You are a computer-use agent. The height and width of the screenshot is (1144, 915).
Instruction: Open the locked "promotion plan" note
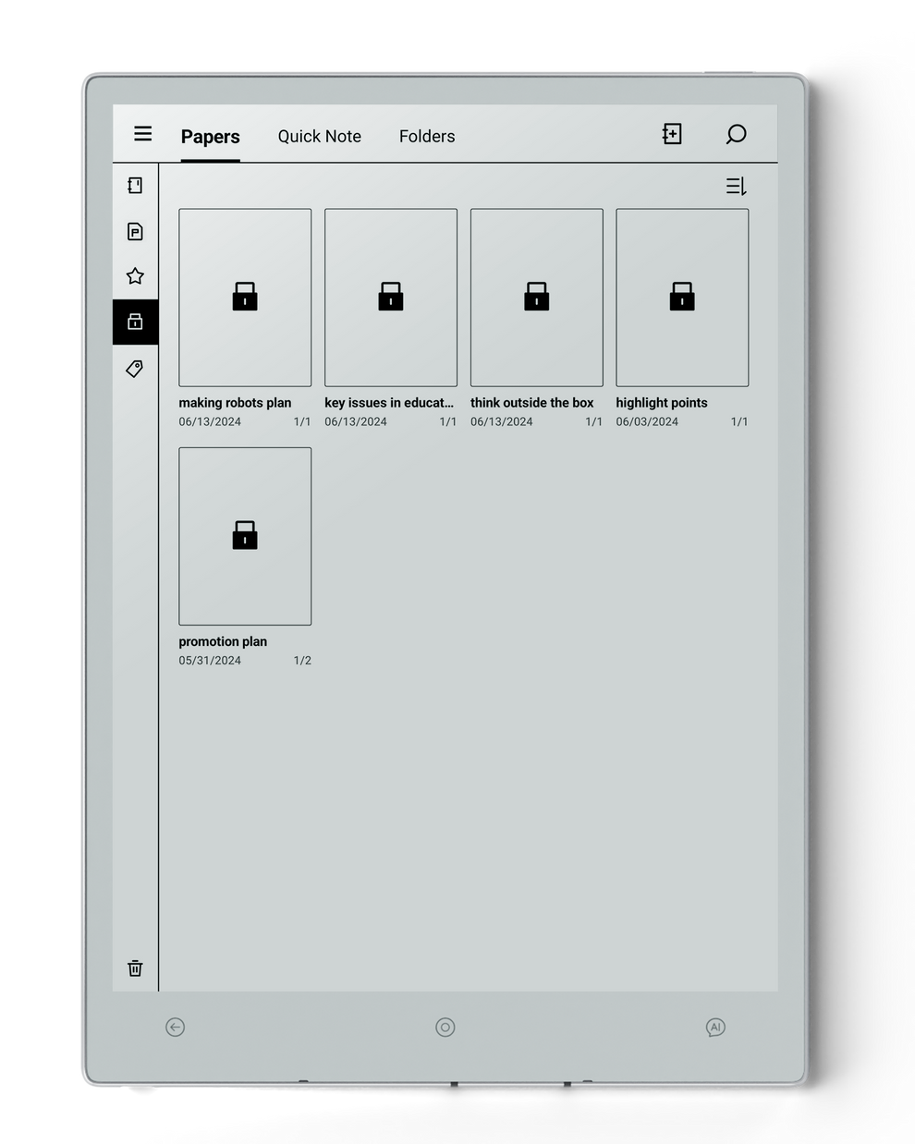(245, 536)
